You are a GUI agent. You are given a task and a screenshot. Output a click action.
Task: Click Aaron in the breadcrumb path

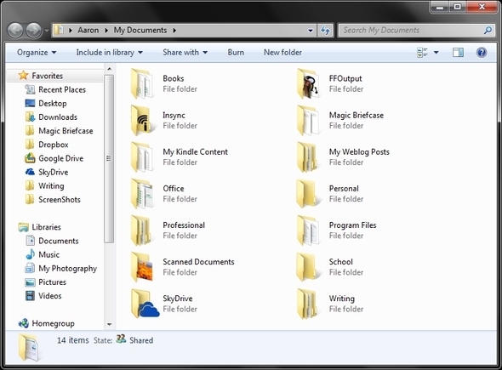[88, 30]
